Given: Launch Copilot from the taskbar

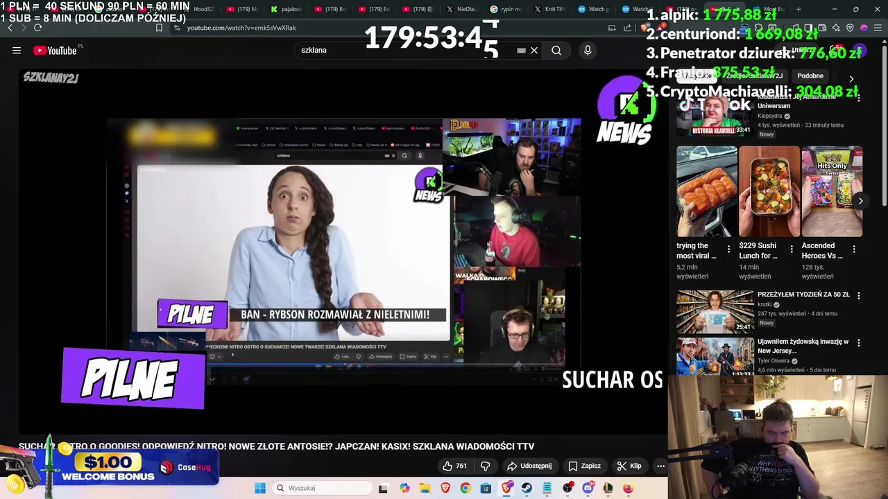Looking at the screenshot, I should pyautogui.click(x=404, y=488).
